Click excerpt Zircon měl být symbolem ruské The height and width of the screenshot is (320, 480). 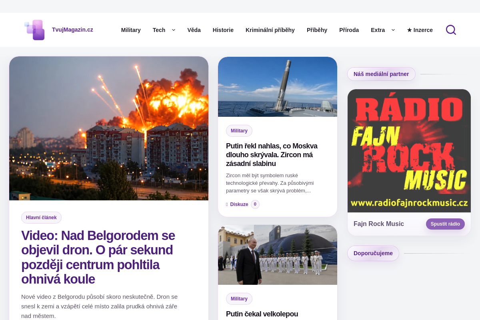tap(270, 183)
